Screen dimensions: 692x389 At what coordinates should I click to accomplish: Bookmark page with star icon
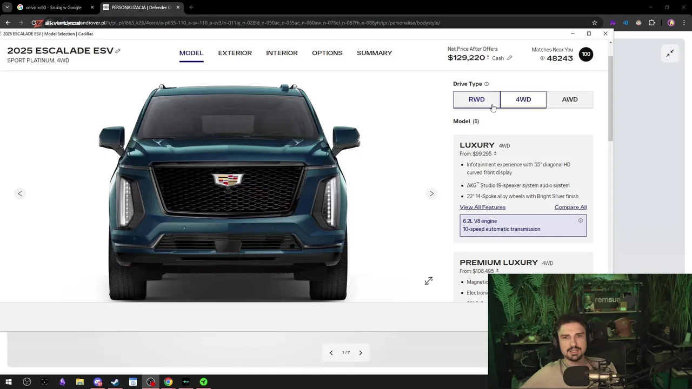point(595,23)
